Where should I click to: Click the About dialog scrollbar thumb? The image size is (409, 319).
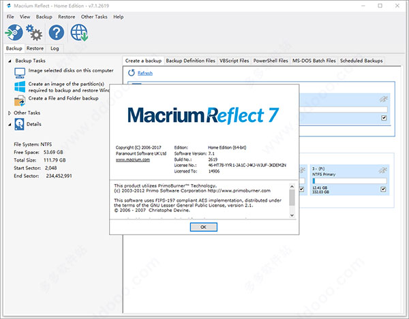click(x=292, y=198)
